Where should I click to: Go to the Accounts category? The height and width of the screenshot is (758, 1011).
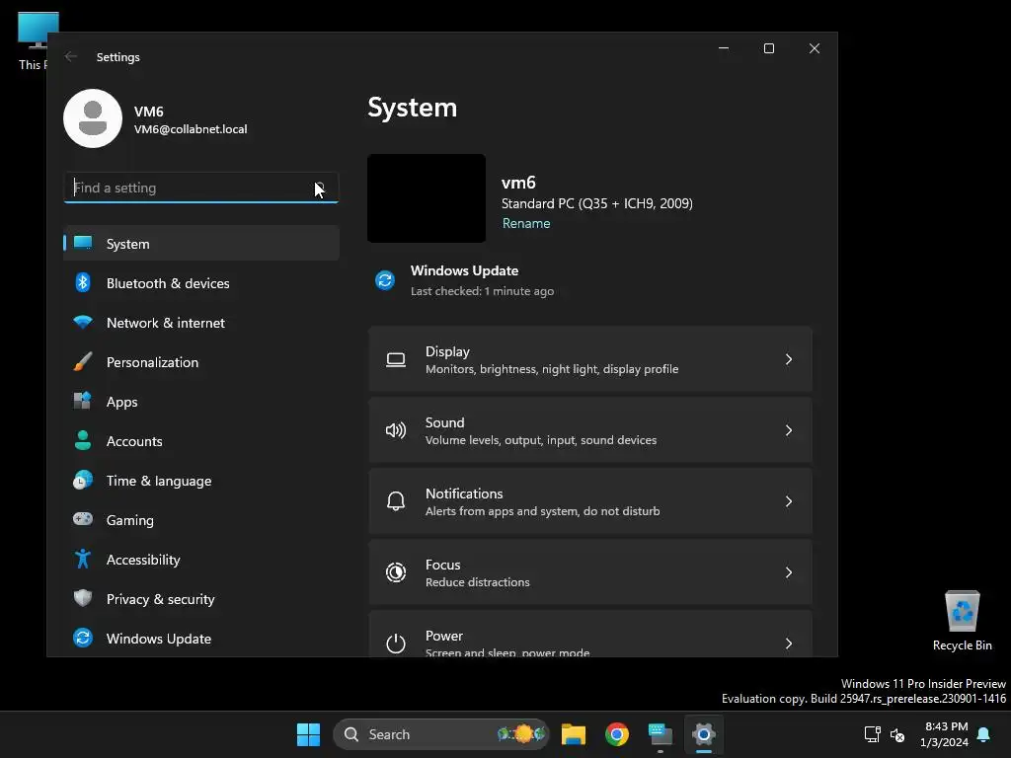[201, 441]
